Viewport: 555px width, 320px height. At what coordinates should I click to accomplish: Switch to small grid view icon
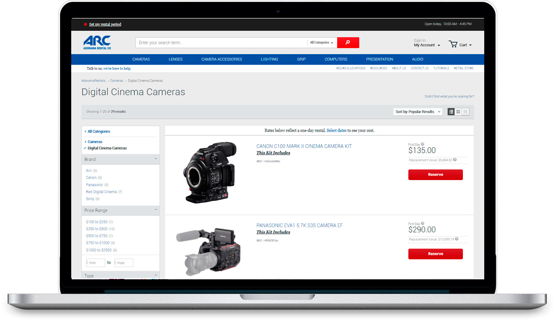465,112
